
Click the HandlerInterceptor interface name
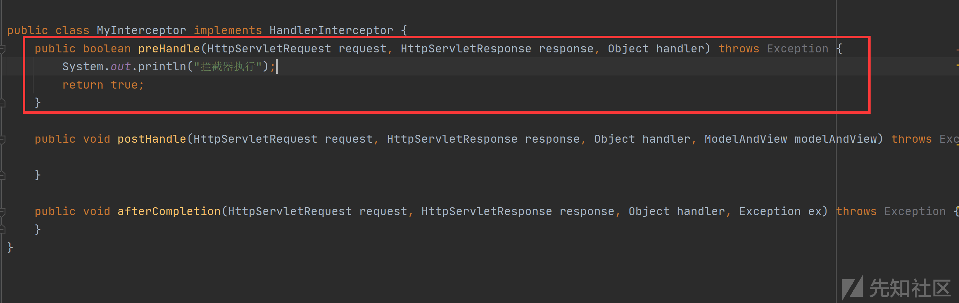point(331,30)
